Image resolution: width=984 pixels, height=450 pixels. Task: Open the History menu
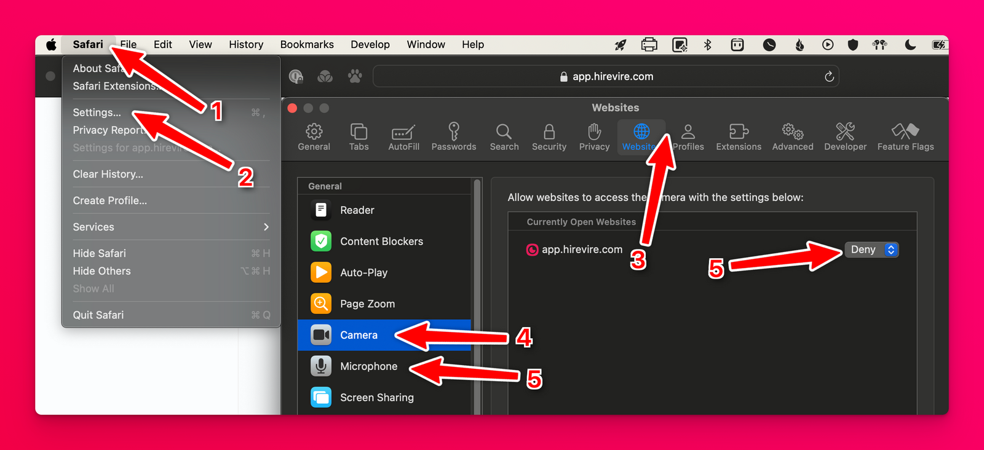(246, 44)
